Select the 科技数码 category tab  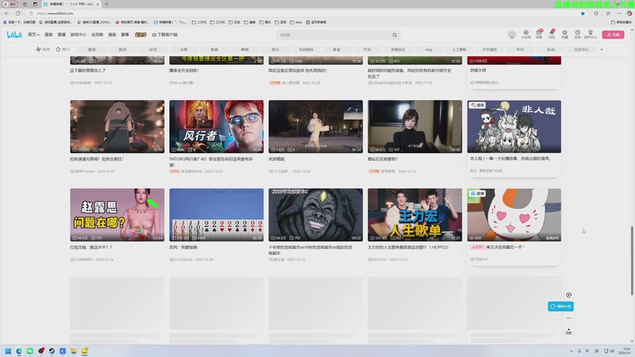click(x=306, y=49)
